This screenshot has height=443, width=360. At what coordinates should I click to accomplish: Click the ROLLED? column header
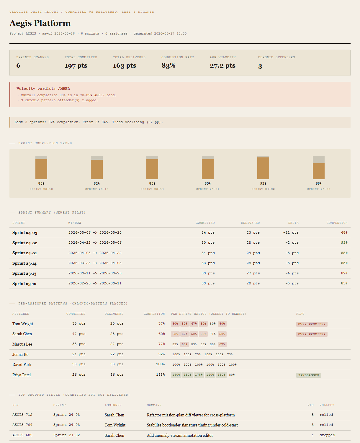pyautogui.click(x=327, y=405)
